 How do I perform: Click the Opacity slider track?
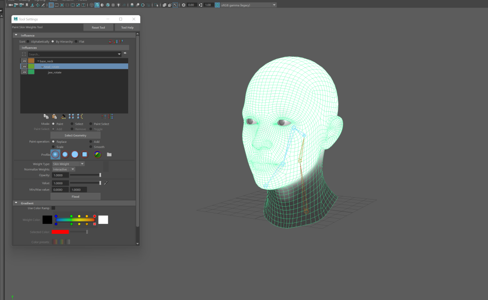85,175
